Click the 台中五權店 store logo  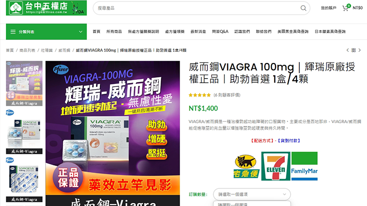[x=46, y=8]
